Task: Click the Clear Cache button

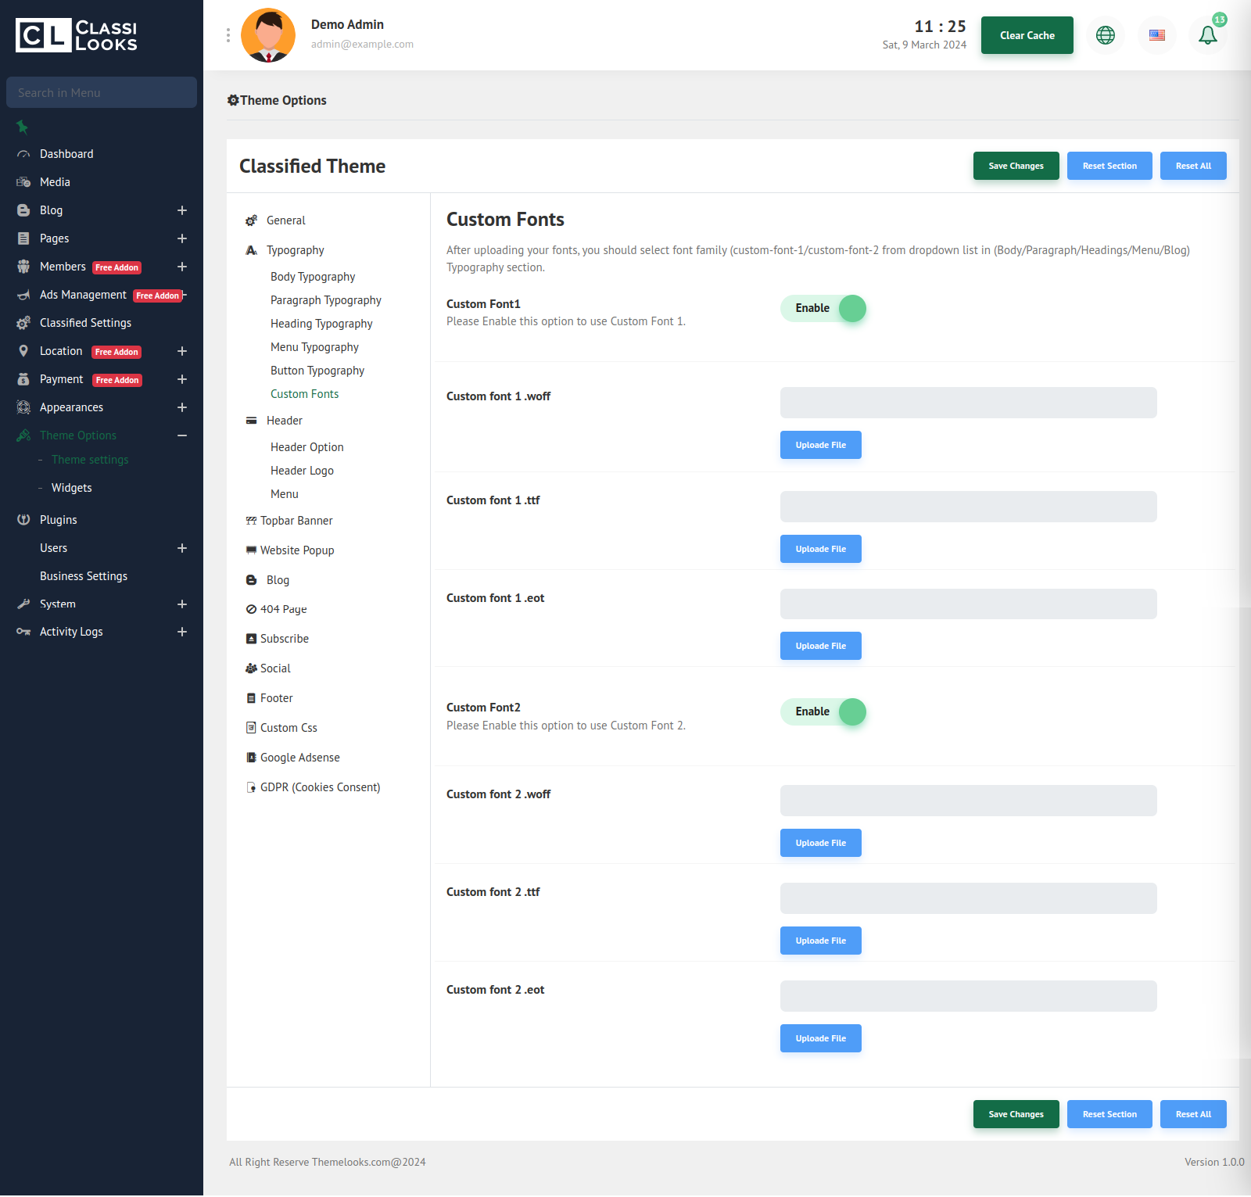Action: point(1027,35)
